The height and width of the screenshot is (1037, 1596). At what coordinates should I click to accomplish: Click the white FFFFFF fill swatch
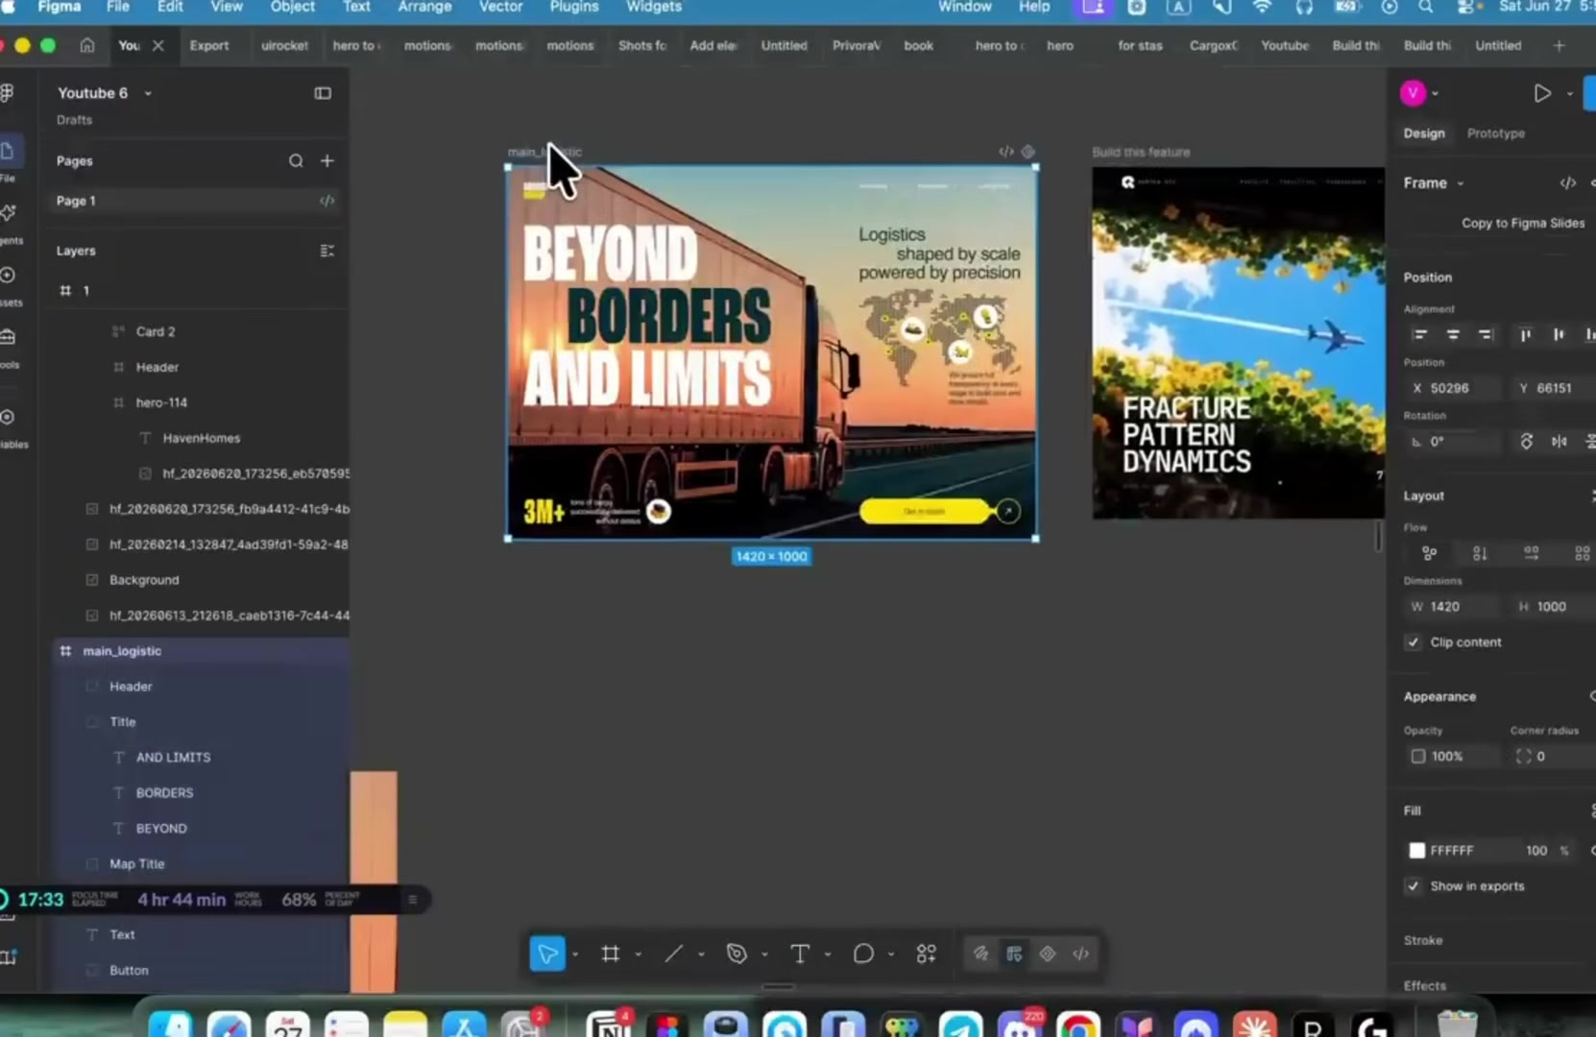pyautogui.click(x=1416, y=851)
